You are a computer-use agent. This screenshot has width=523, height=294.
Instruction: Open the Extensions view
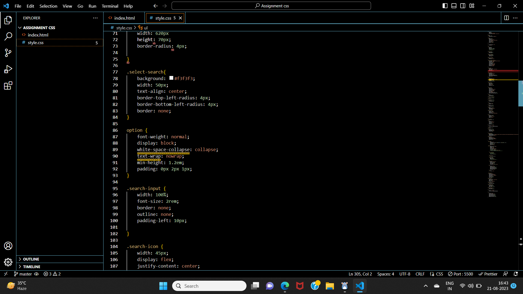(x=8, y=85)
